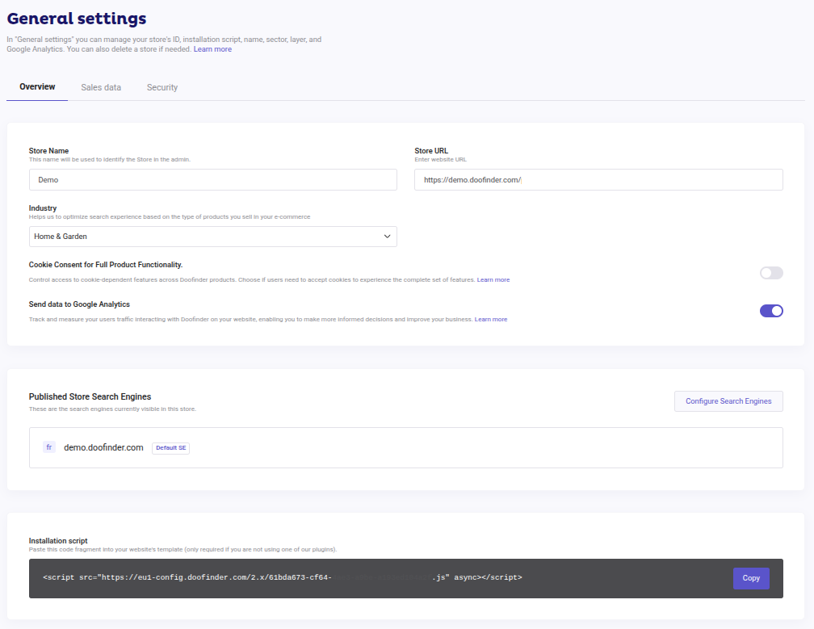This screenshot has width=814, height=629.
Task: Click the chevron arrow in Industry select
Action: coord(387,237)
